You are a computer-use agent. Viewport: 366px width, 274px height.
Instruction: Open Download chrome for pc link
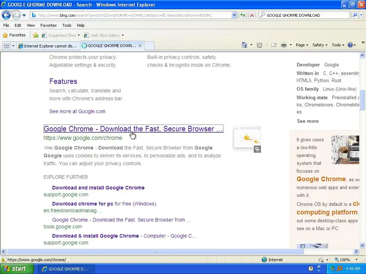click(104, 204)
